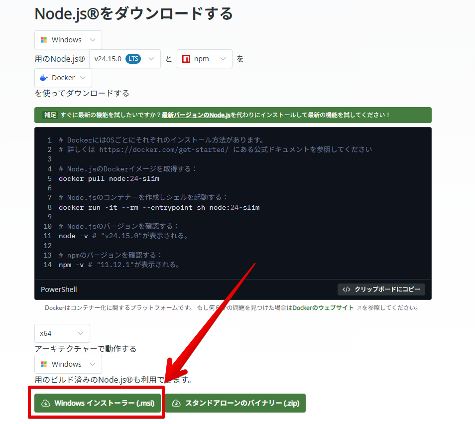
Task: Open the v24.15.0 LTS version dropdown
Action: click(125, 59)
